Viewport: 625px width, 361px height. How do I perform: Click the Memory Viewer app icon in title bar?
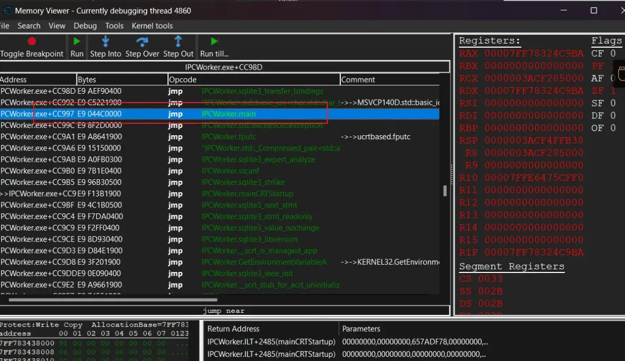pos(7,11)
